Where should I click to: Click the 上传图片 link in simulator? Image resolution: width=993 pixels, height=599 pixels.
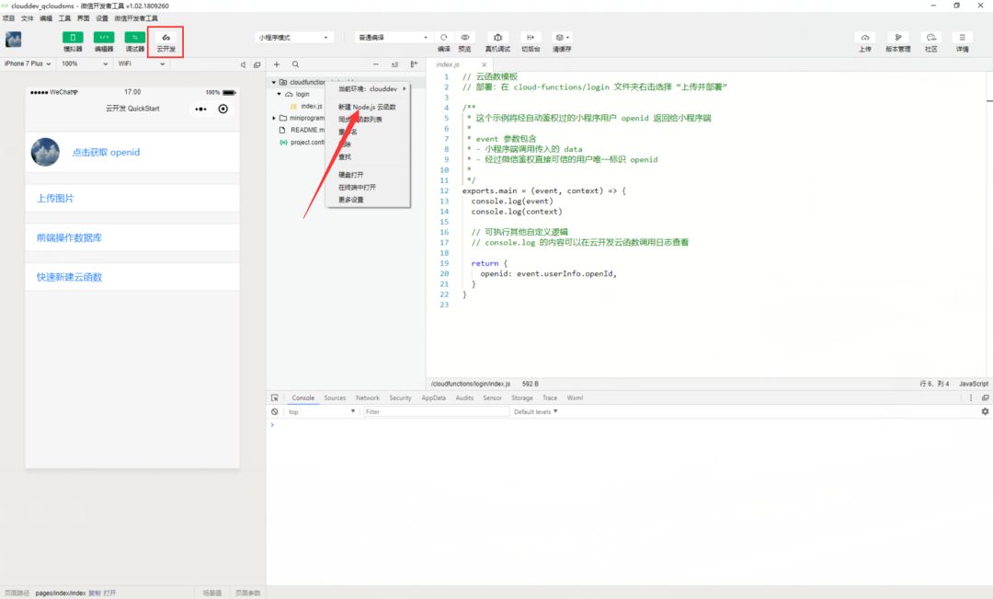click(x=55, y=199)
